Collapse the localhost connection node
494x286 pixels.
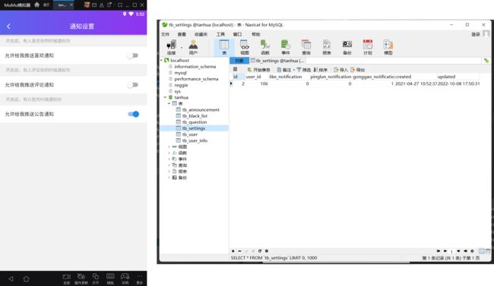(x=161, y=60)
